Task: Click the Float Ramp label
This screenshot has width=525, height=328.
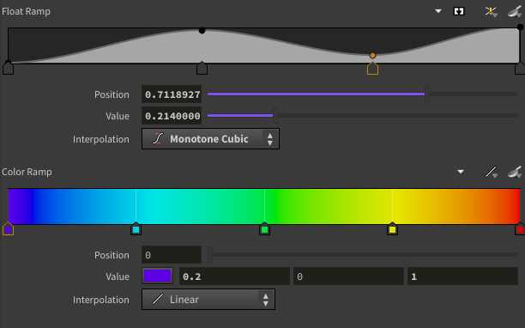Action: [x=26, y=11]
